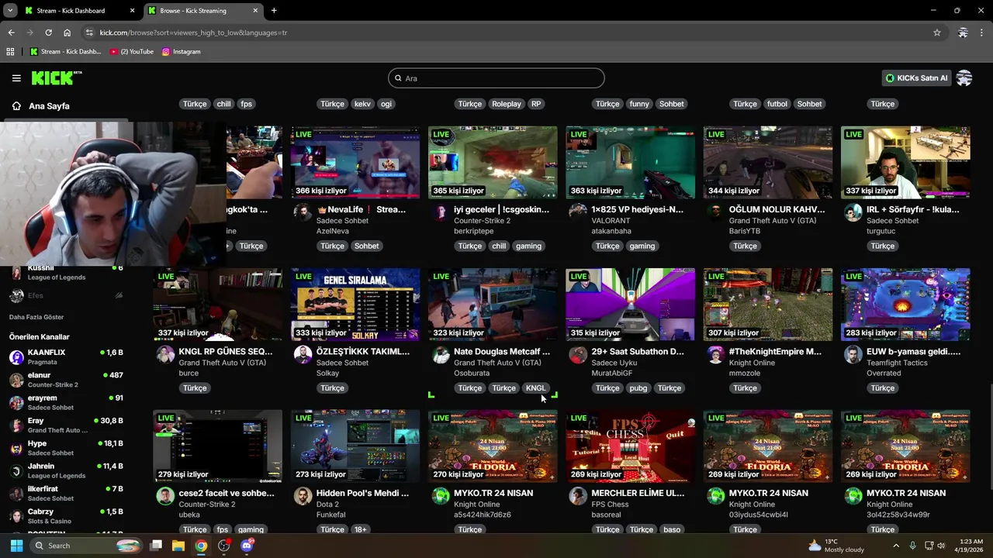Open the YouTube bookmark
This screenshot has height=558, width=993.
[132, 52]
